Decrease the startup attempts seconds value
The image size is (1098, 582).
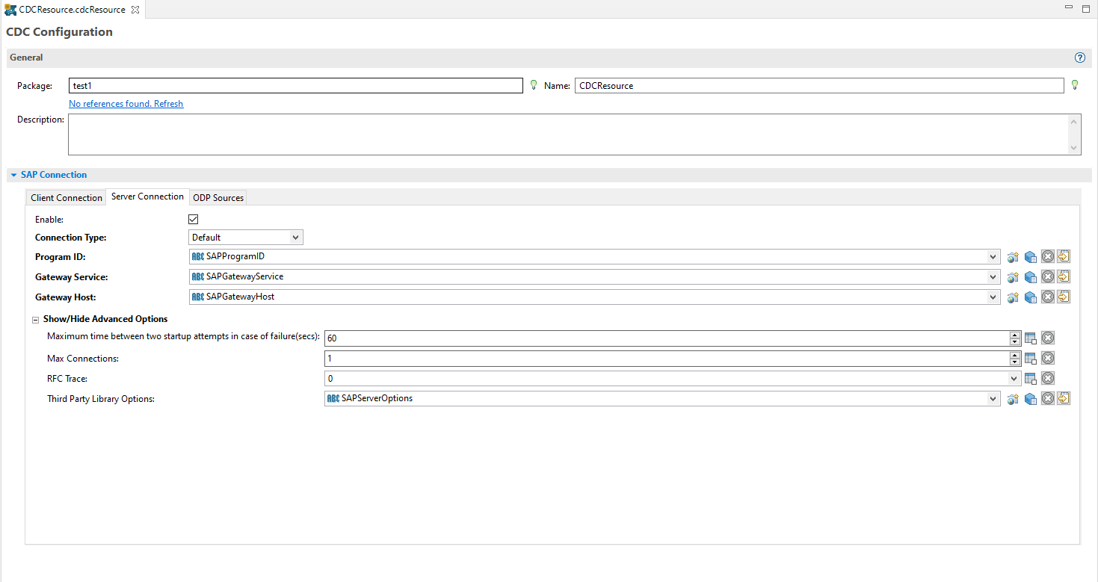(1015, 342)
